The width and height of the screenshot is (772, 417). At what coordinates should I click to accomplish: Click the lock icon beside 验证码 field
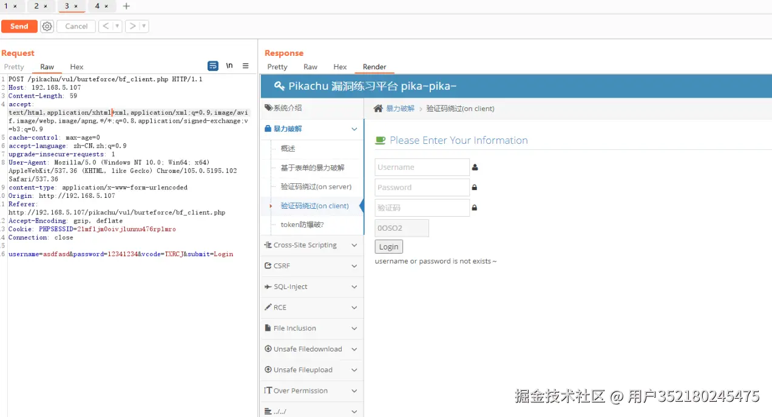pyautogui.click(x=475, y=208)
